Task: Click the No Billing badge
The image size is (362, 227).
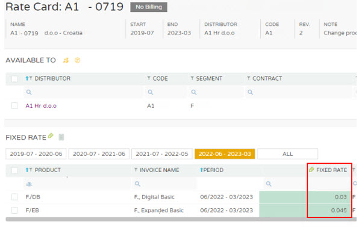Action: pos(149,7)
